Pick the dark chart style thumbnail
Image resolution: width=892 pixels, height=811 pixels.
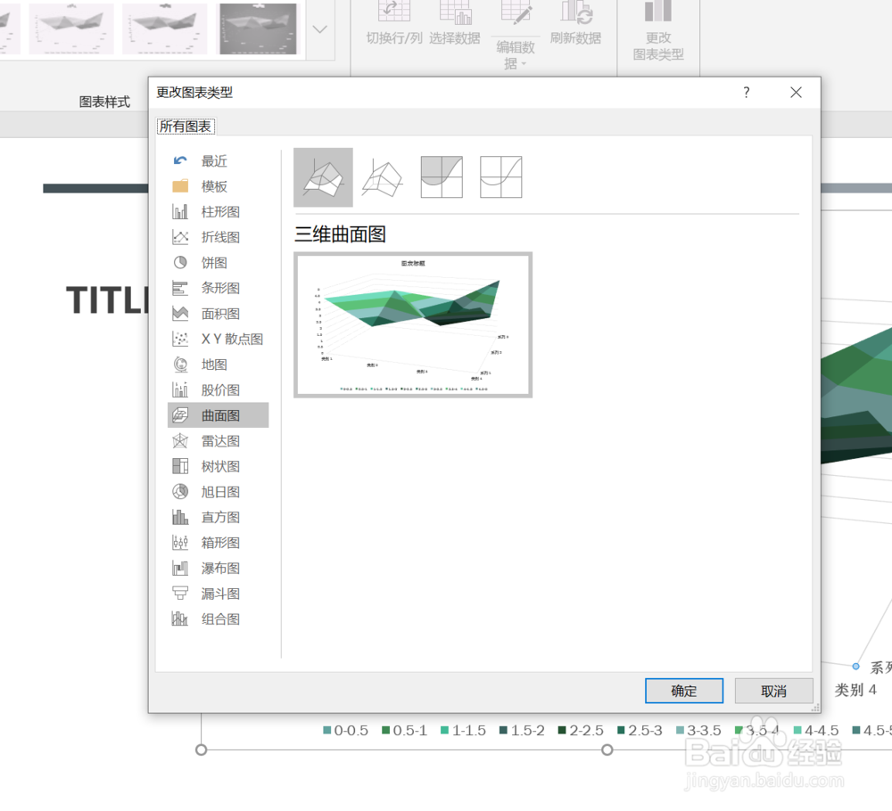(x=259, y=29)
